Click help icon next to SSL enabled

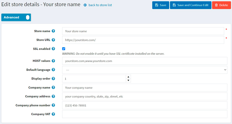[53, 49]
